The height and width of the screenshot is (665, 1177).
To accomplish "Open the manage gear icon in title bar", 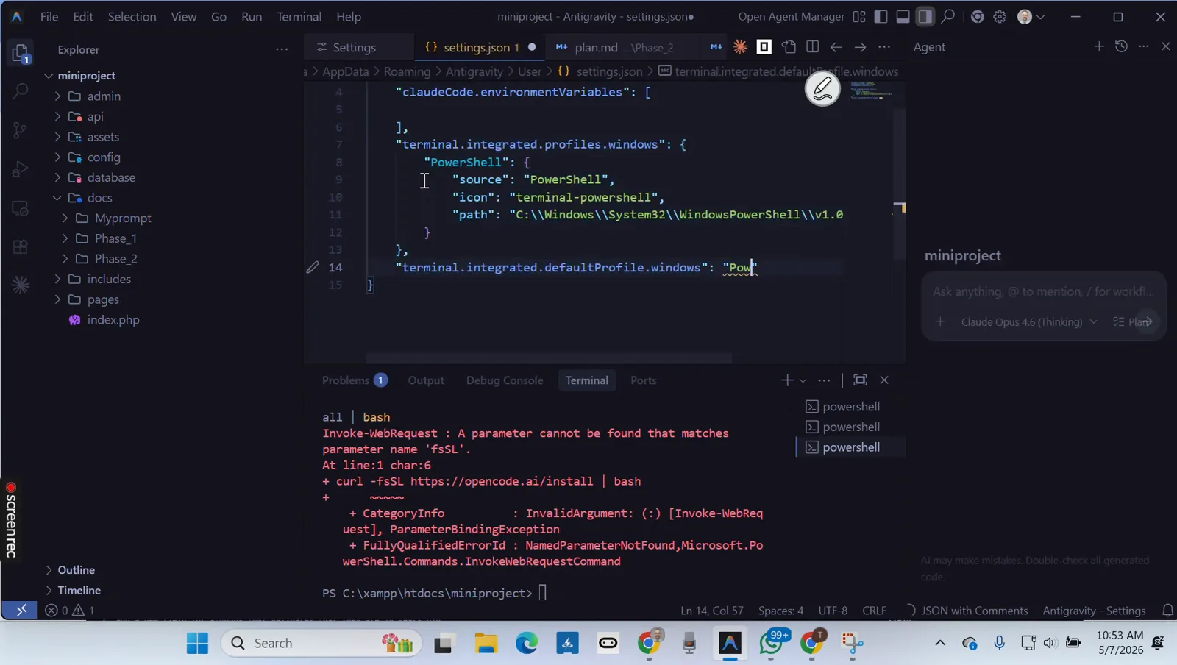I will [x=1000, y=16].
